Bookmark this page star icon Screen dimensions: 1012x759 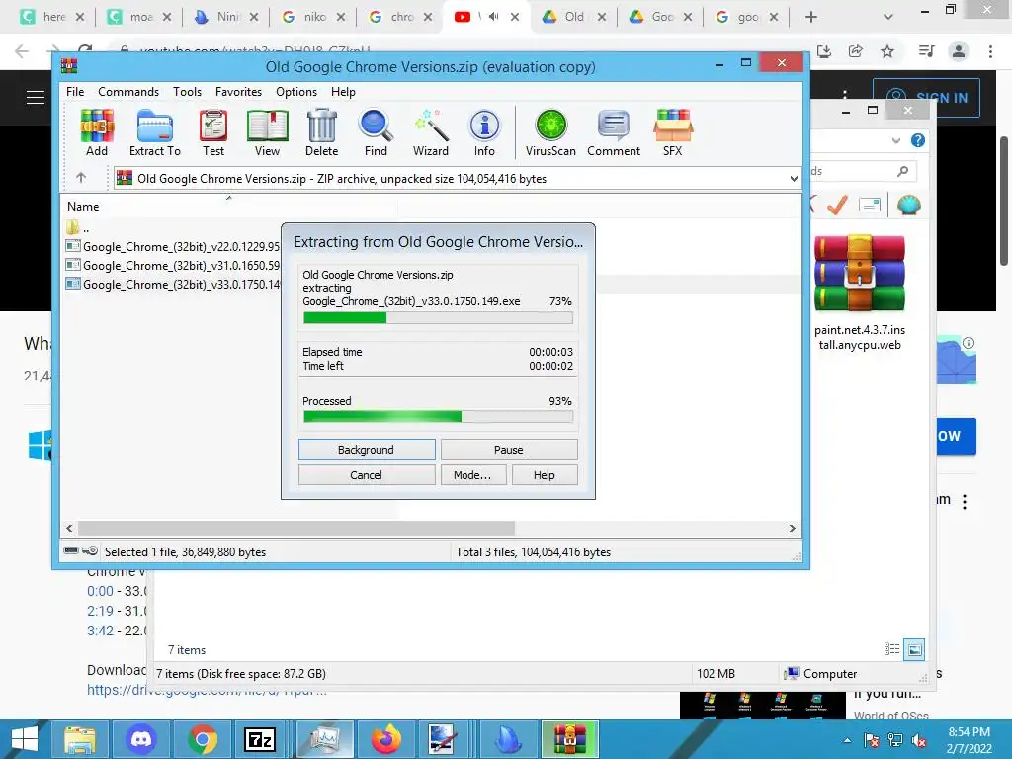(887, 51)
